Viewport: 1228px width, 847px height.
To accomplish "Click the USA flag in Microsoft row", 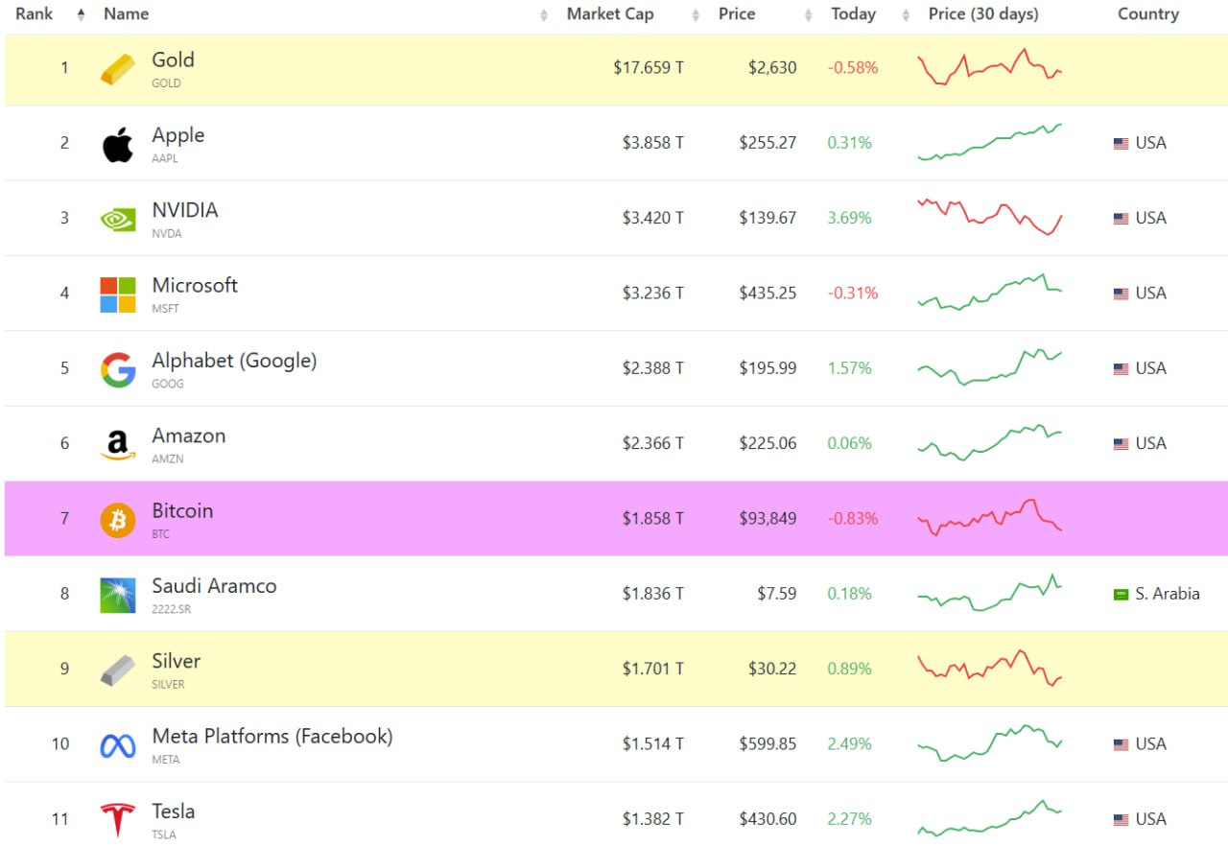I will click(1121, 294).
